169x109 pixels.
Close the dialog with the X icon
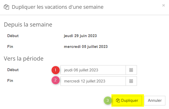(x=164, y=5)
